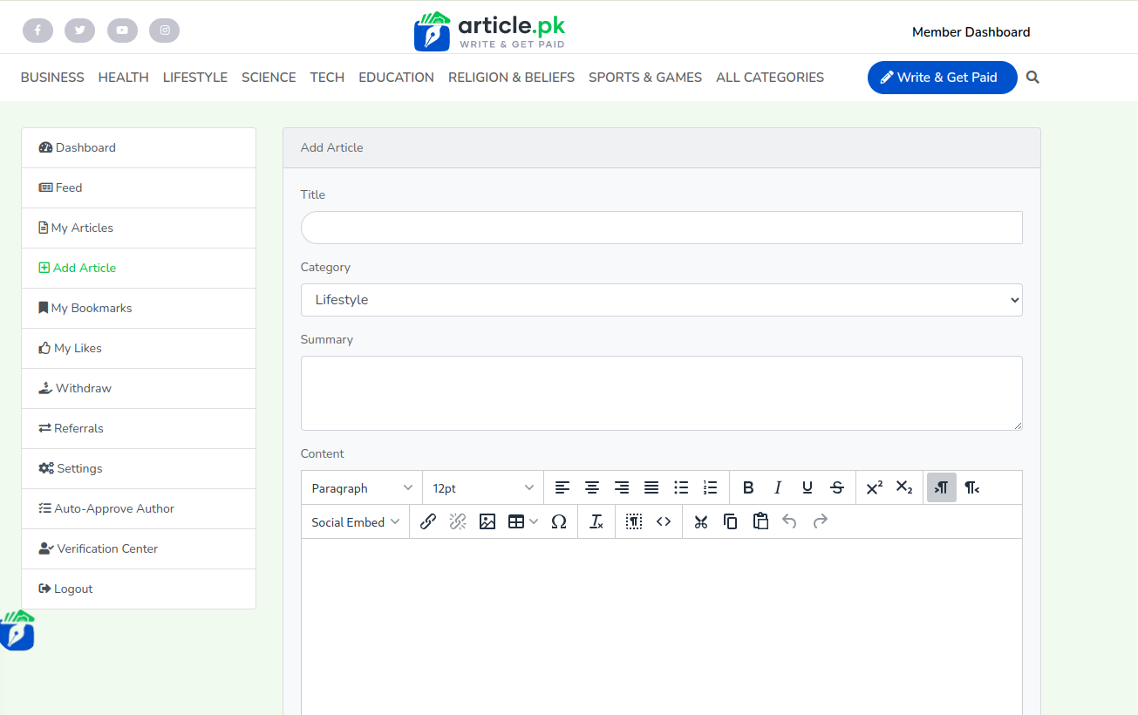Open the special character (Omega) tool
This screenshot has height=715, width=1138.
[559, 521]
